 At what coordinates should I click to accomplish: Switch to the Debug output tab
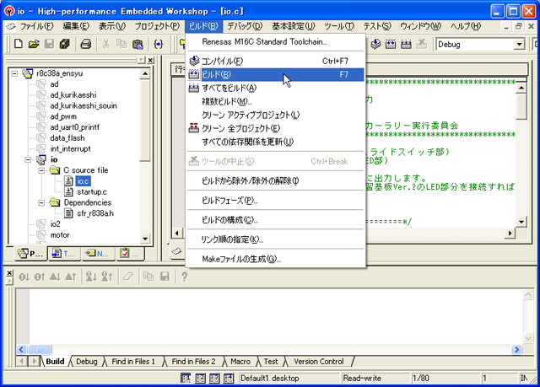tap(87, 362)
